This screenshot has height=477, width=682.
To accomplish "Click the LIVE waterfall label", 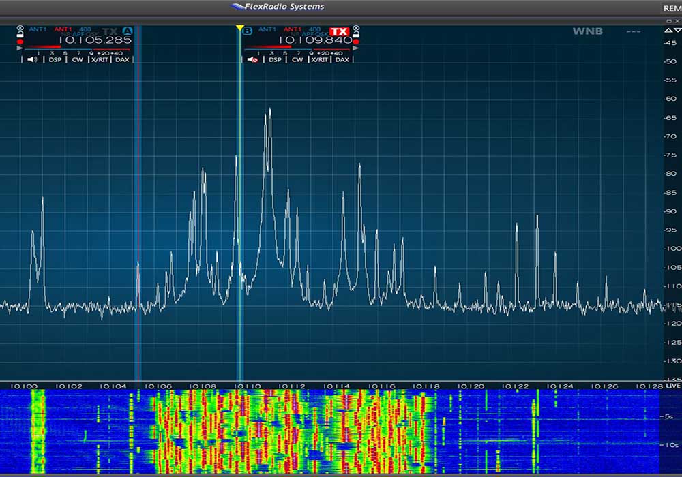I will pos(673,386).
